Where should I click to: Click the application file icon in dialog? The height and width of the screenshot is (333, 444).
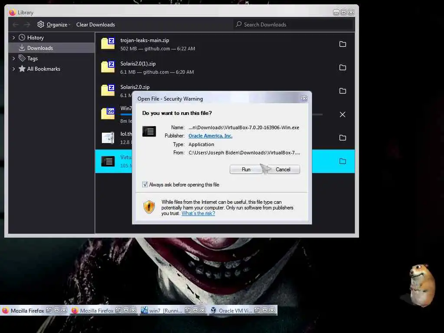[149, 131]
